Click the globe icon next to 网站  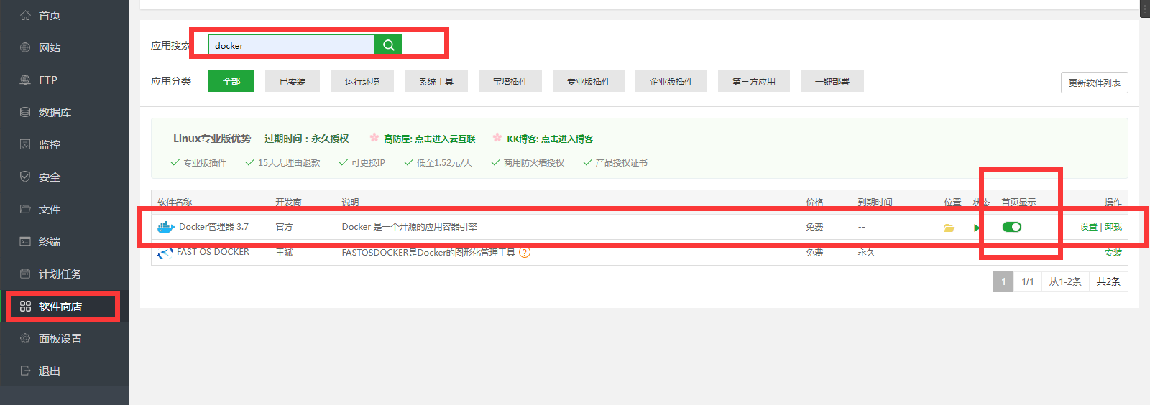(25, 47)
